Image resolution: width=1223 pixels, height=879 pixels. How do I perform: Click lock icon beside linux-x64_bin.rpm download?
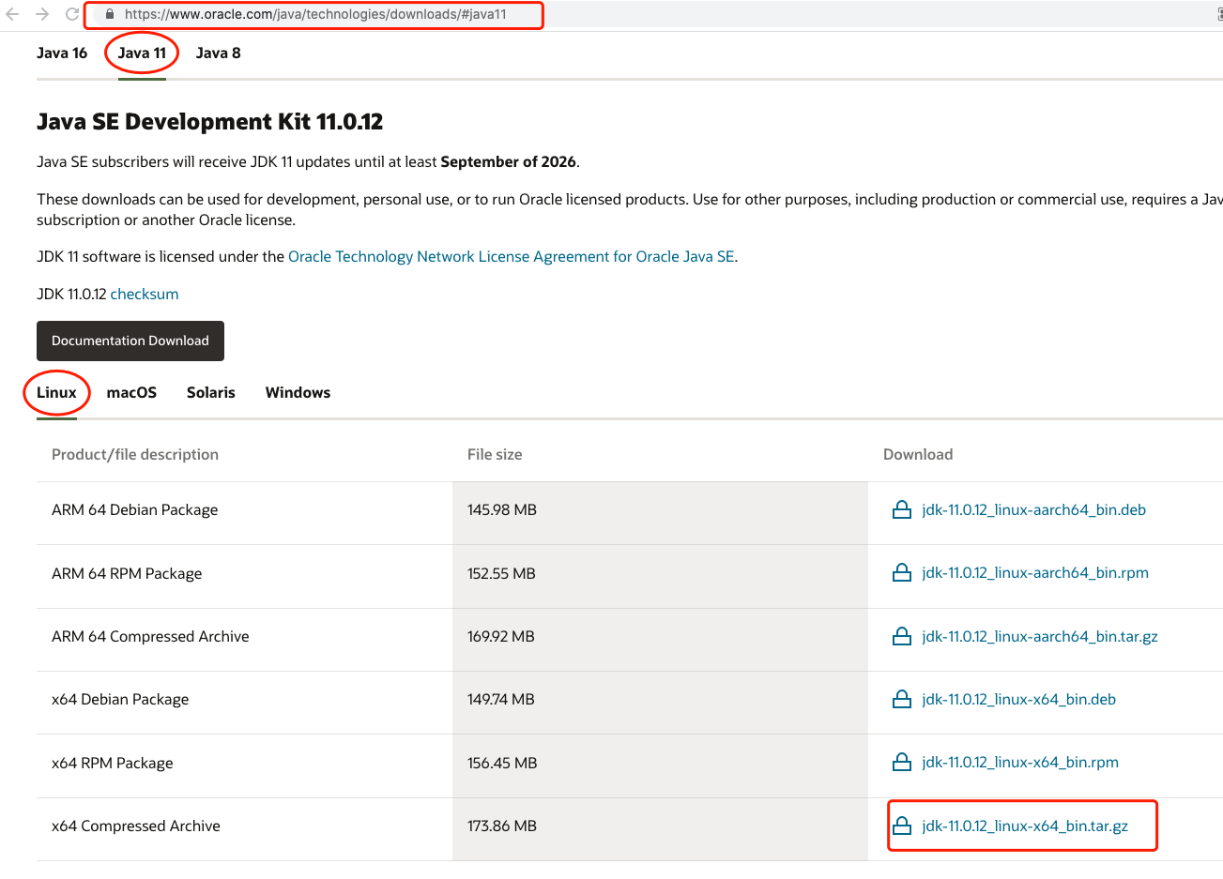click(902, 763)
